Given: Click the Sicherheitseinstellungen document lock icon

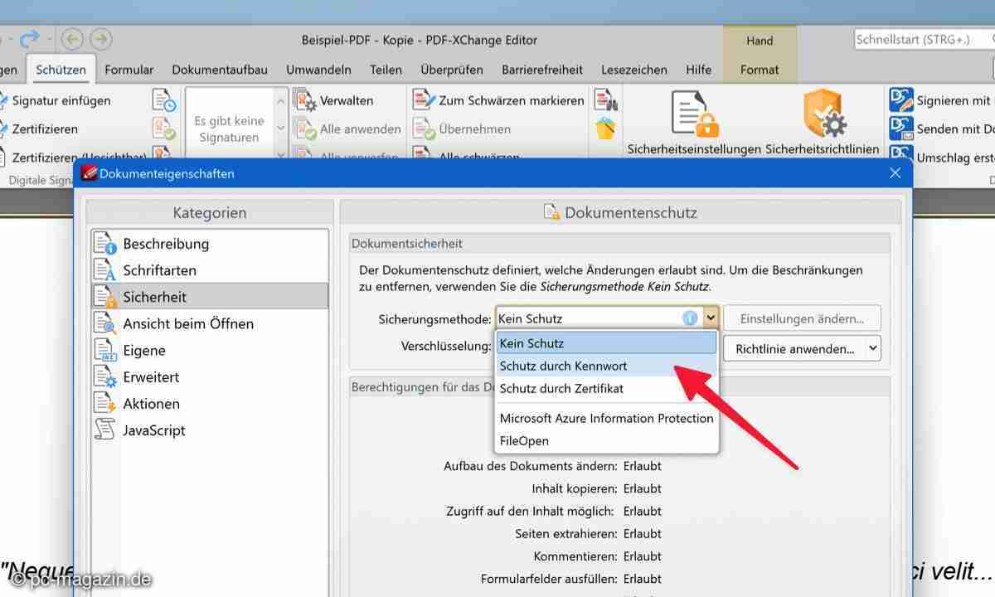Looking at the screenshot, I should pyautogui.click(x=693, y=115).
